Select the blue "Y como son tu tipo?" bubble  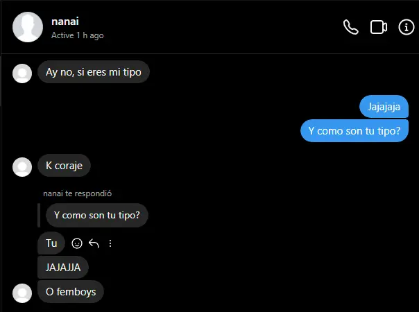coord(354,131)
